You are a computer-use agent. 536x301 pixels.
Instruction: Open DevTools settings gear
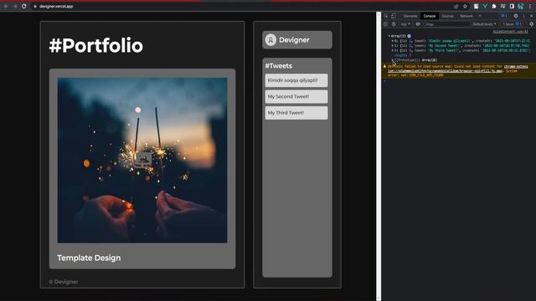click(516, 16)
